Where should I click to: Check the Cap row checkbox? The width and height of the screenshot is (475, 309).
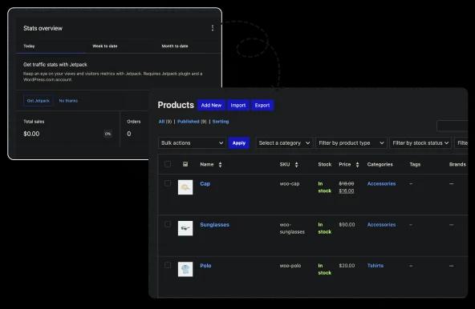[168, 183]
